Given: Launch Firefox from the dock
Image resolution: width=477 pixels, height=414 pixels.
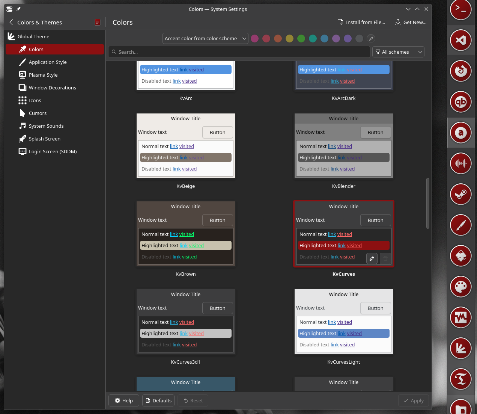Looking at the screenshot, I should coord(460,71).
